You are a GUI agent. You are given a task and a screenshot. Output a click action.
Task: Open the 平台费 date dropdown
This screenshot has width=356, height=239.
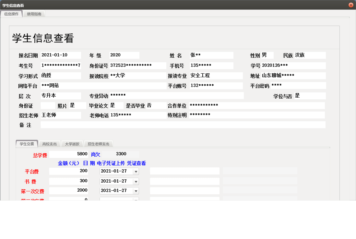[x=136, y=171]
